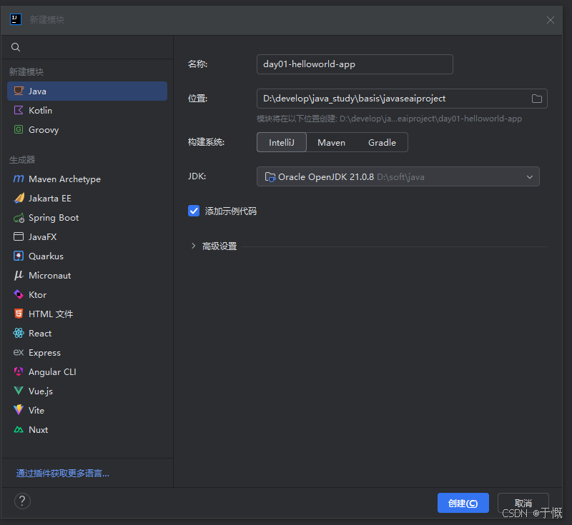Pick the Vite generator icon
The width and height of the screenshot is (572, 525).
pos(19,410)
